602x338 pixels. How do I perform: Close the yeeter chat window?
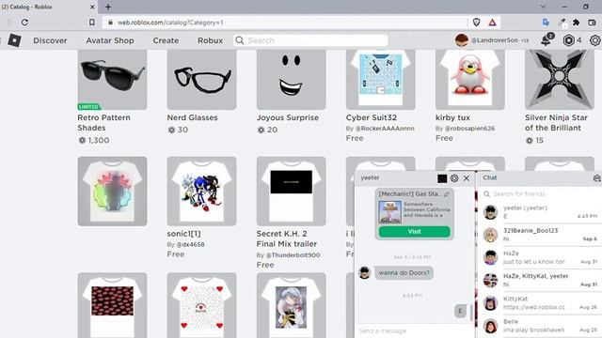click(467, 178)
